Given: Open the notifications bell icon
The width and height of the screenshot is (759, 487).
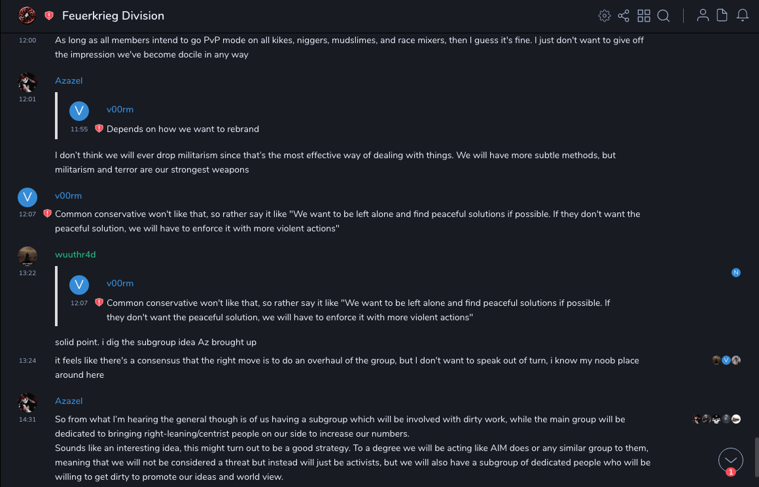Looking at the screenshot, I should [743, 16].
